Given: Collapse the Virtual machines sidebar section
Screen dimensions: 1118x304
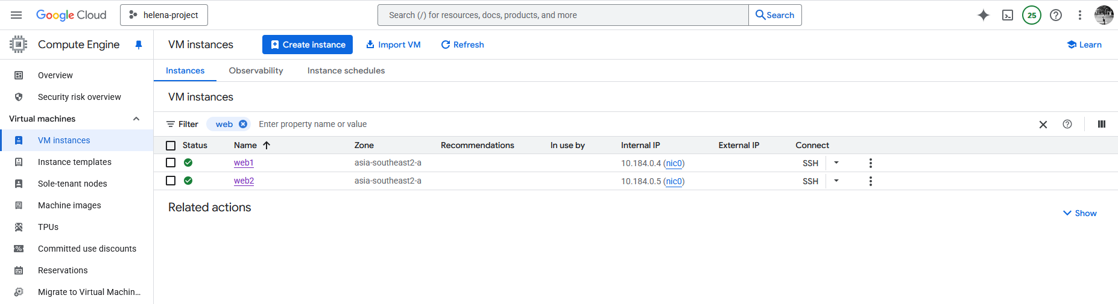Looking at the screenshot, I should (136, 119).
